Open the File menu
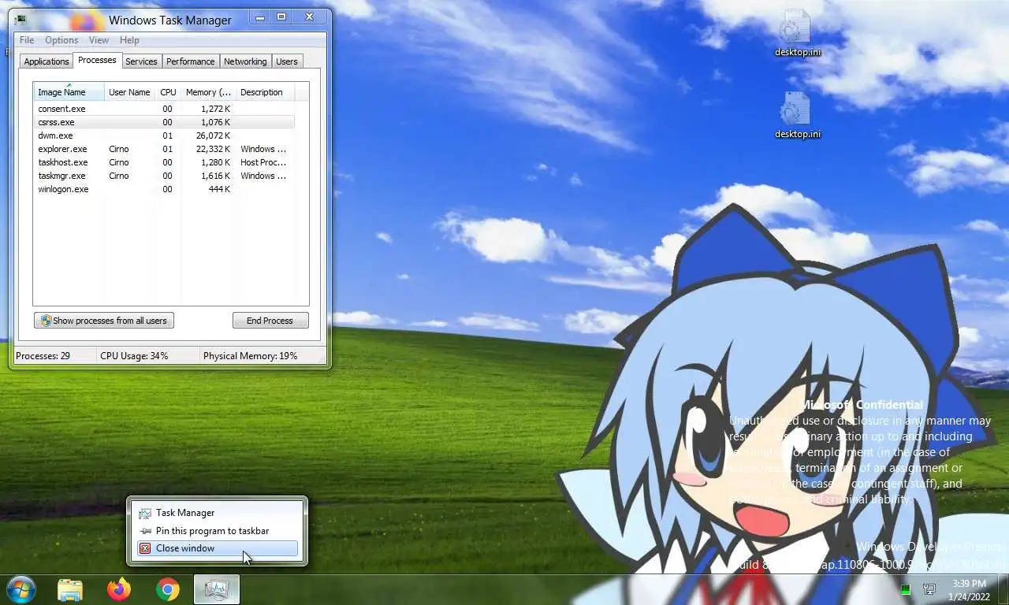The width and height of the screenshot is (1009, 605). pos(27,40)
